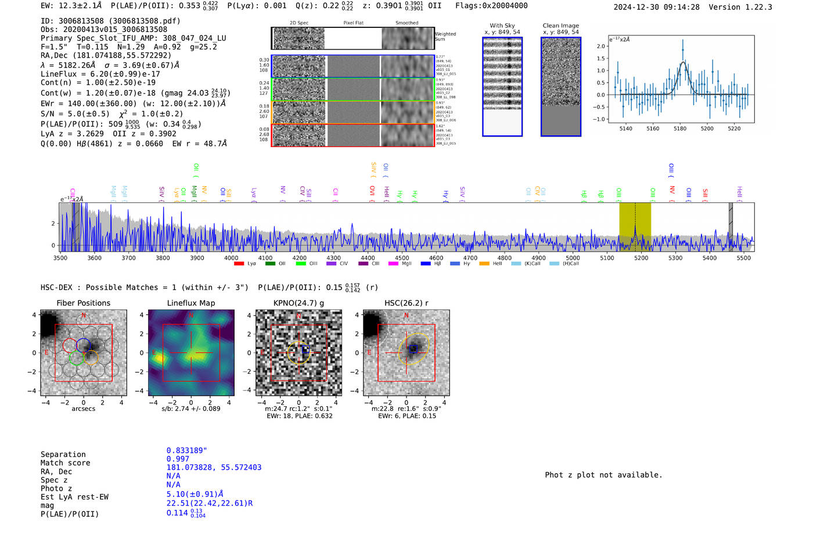
Task: Click the (H)CaII legend swatch
Action: click(554, 264)
